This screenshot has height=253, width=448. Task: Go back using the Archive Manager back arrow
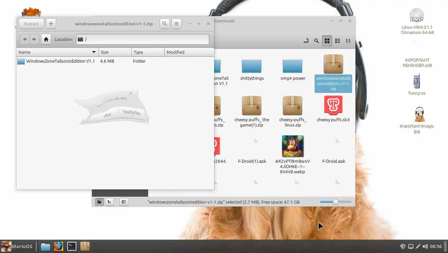(x=25, y=39)
